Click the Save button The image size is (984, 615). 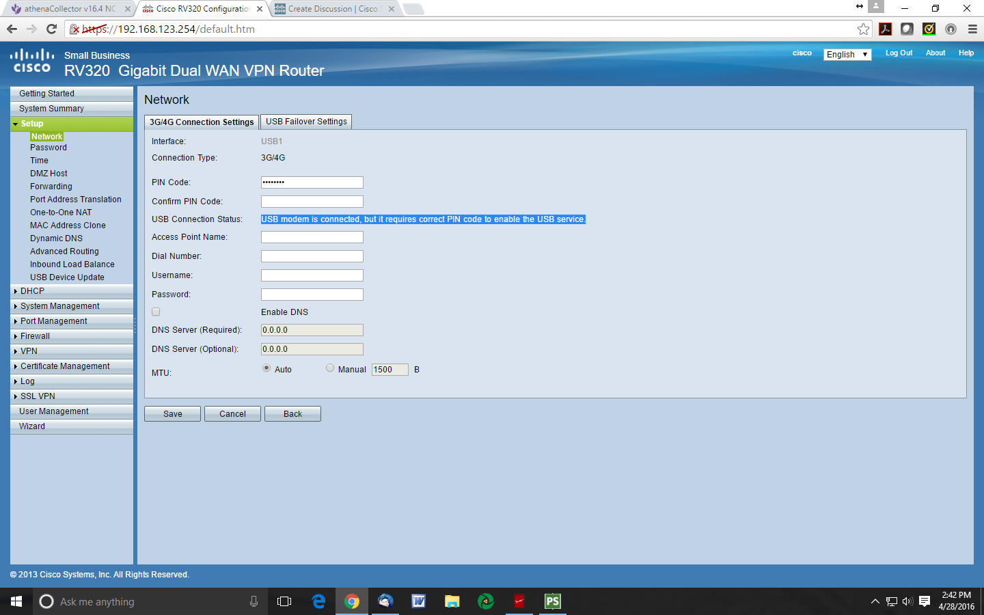[173, 414]
